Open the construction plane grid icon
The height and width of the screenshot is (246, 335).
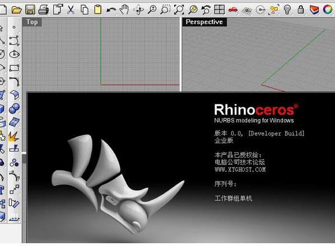tap(247, 10)
